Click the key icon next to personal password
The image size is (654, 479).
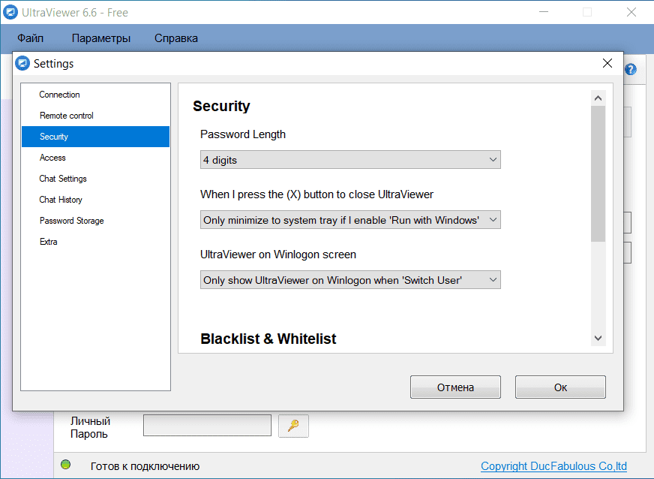[293, 426]
